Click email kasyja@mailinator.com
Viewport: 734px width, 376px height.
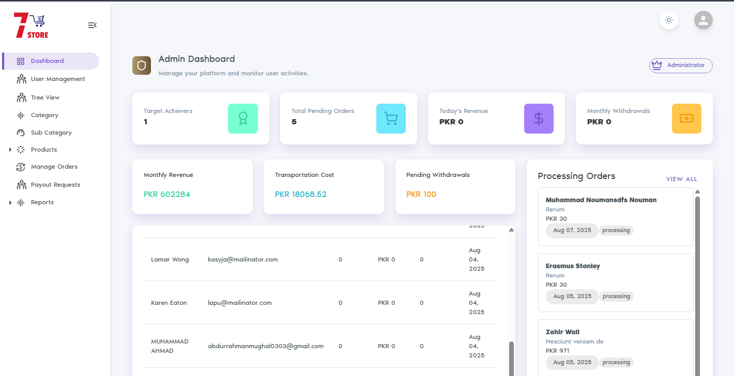point(243,259)
